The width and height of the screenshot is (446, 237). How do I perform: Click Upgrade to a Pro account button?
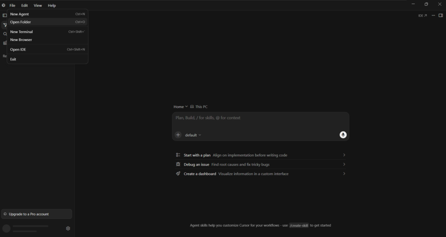click(x=37, y=214)
